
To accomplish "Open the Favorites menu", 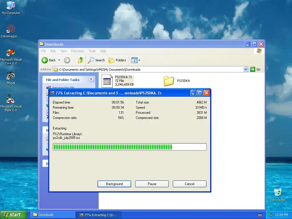I will (78, 51).
